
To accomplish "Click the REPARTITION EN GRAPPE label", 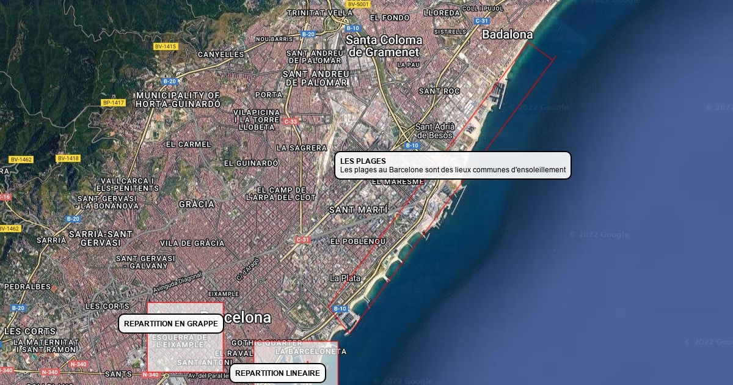I will [x=170, y=323].
